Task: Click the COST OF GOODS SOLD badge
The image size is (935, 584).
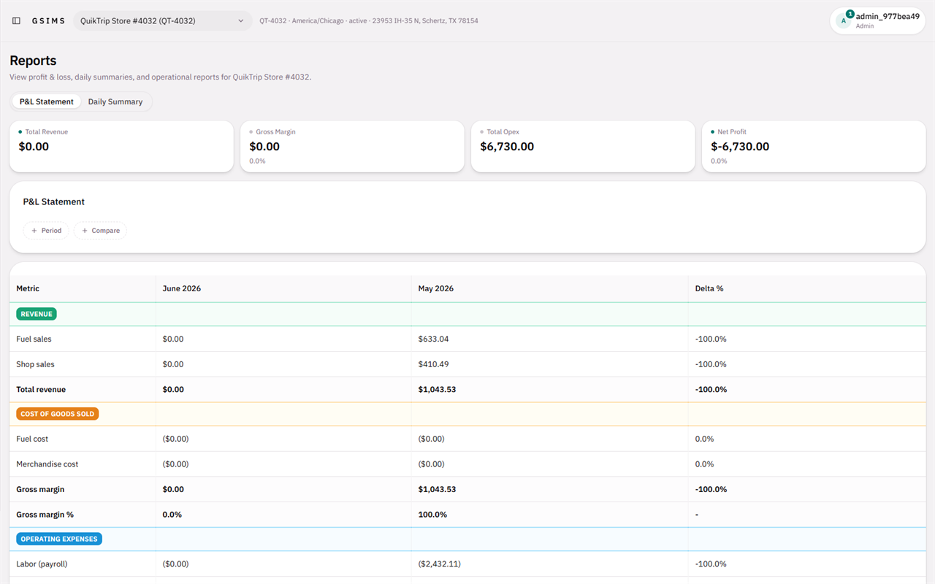Action: tap(58, 414)
